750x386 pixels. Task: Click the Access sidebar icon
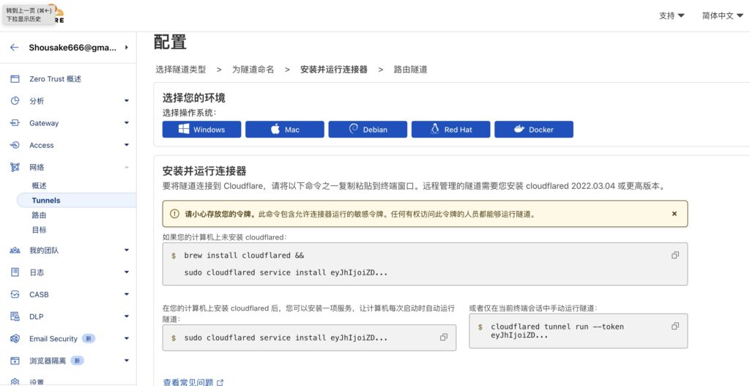(x=15, y=145)
